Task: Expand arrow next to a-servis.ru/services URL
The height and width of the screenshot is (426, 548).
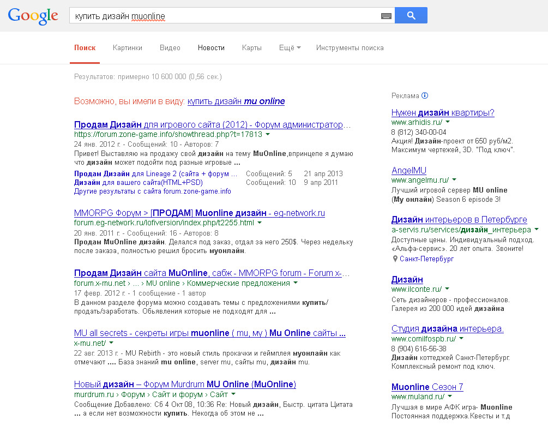Action: 537,229
